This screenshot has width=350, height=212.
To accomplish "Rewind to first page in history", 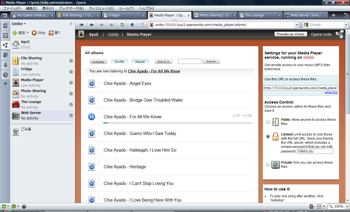I will [81, 25].
